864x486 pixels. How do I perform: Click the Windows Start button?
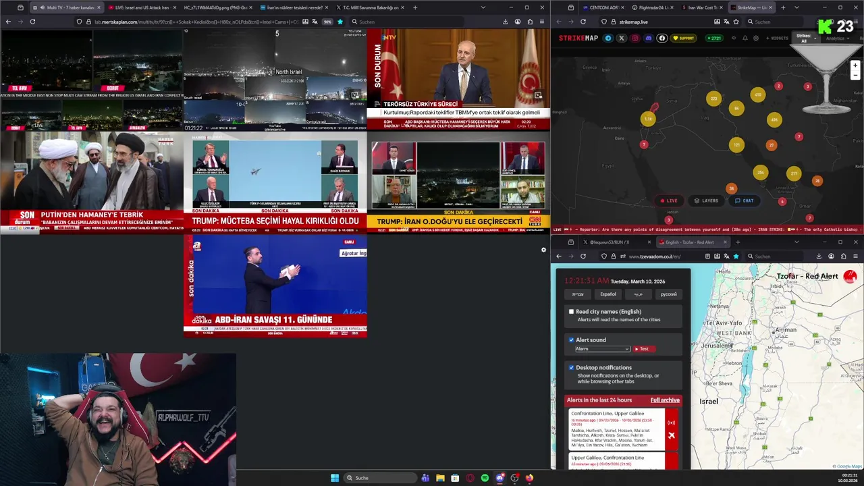coord(335,478)
